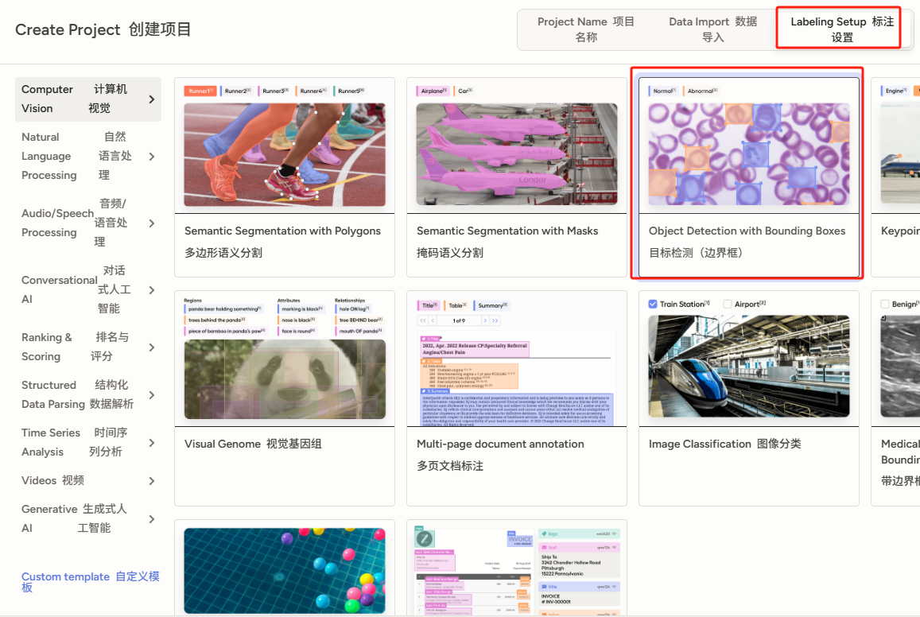Open the Custom template link
920x617 pixels.
[90, 581]
